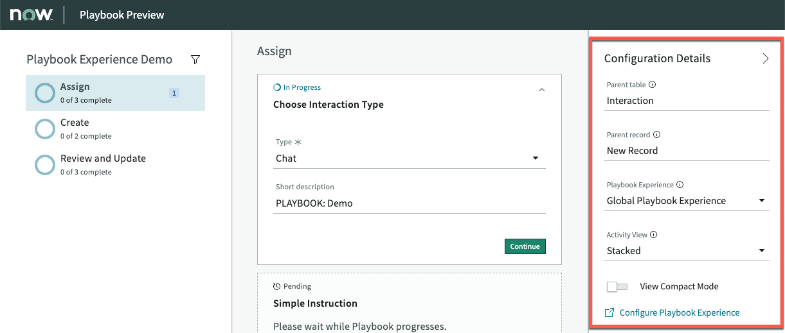Open the filter icon beside Playbook Experience Demo
This screenshot has width=785, height=333.
(x=195, y=60)
